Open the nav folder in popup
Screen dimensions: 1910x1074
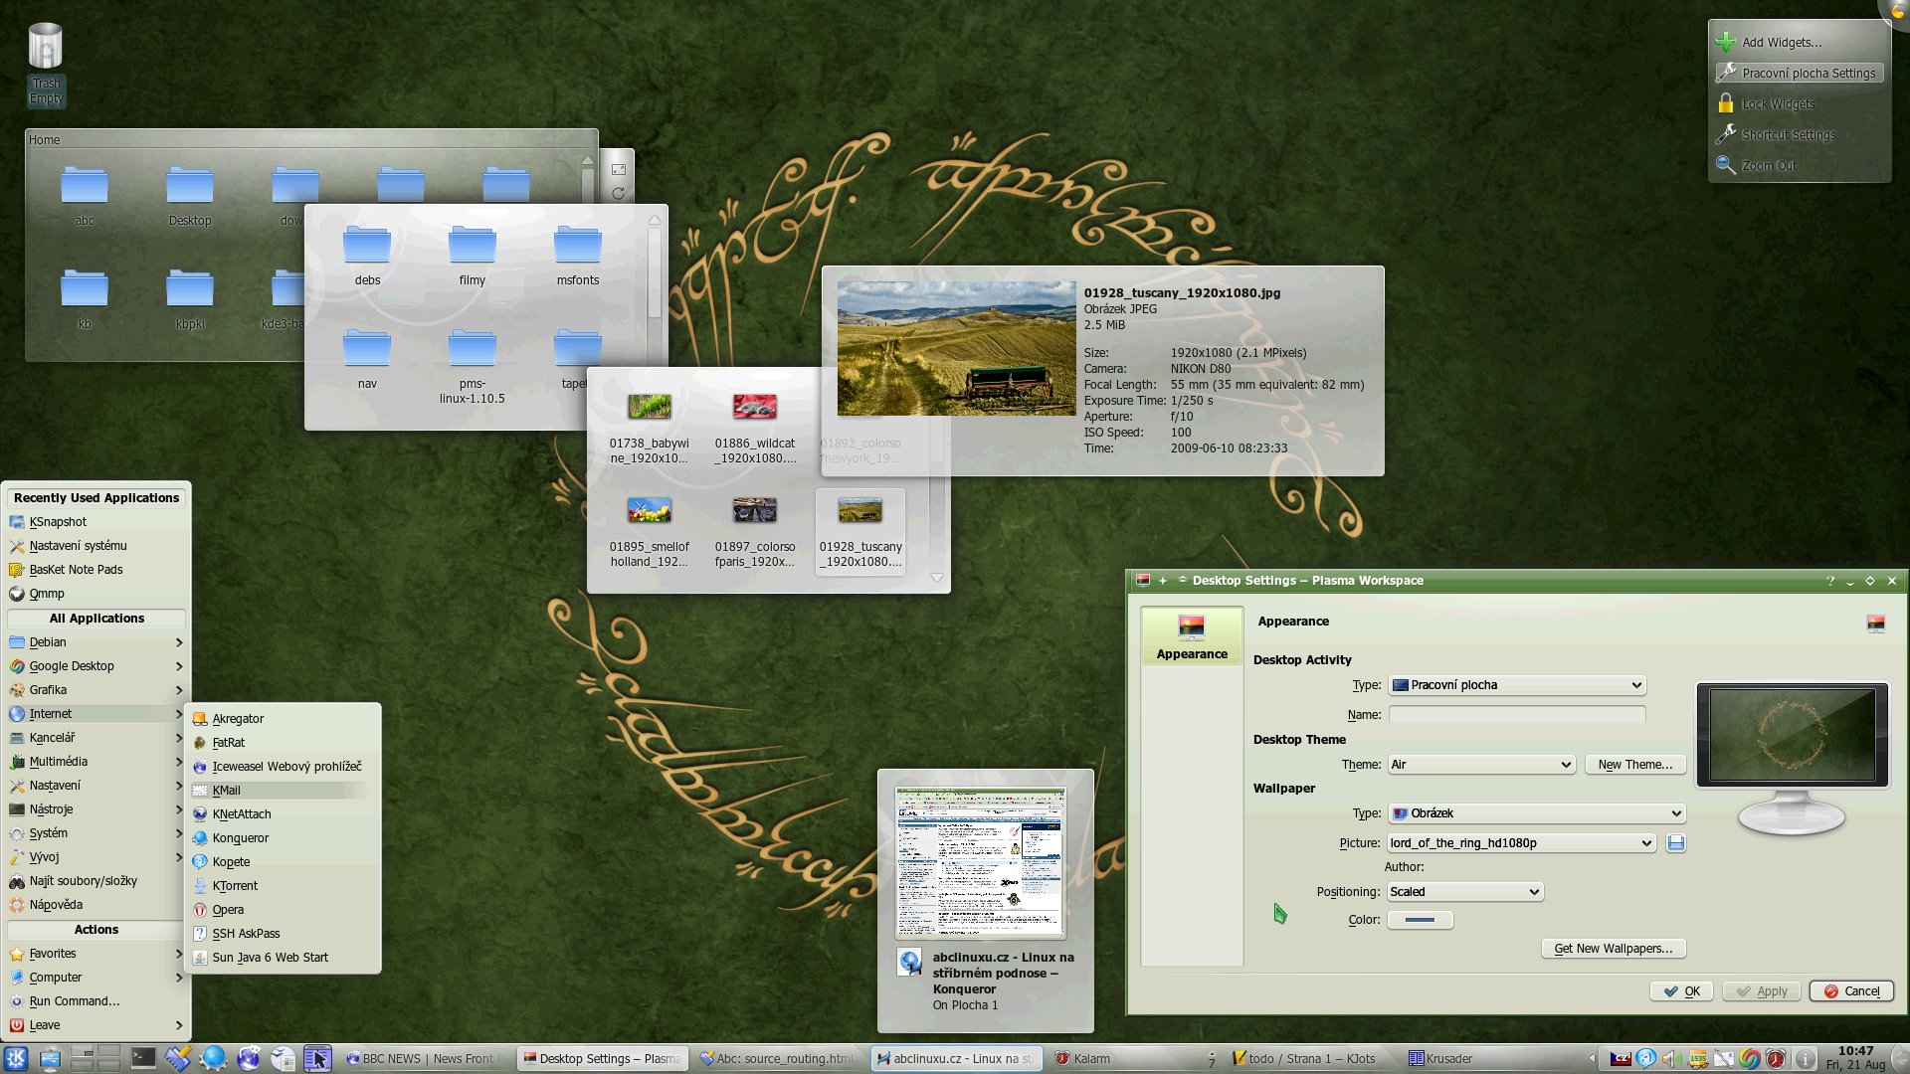367,359
